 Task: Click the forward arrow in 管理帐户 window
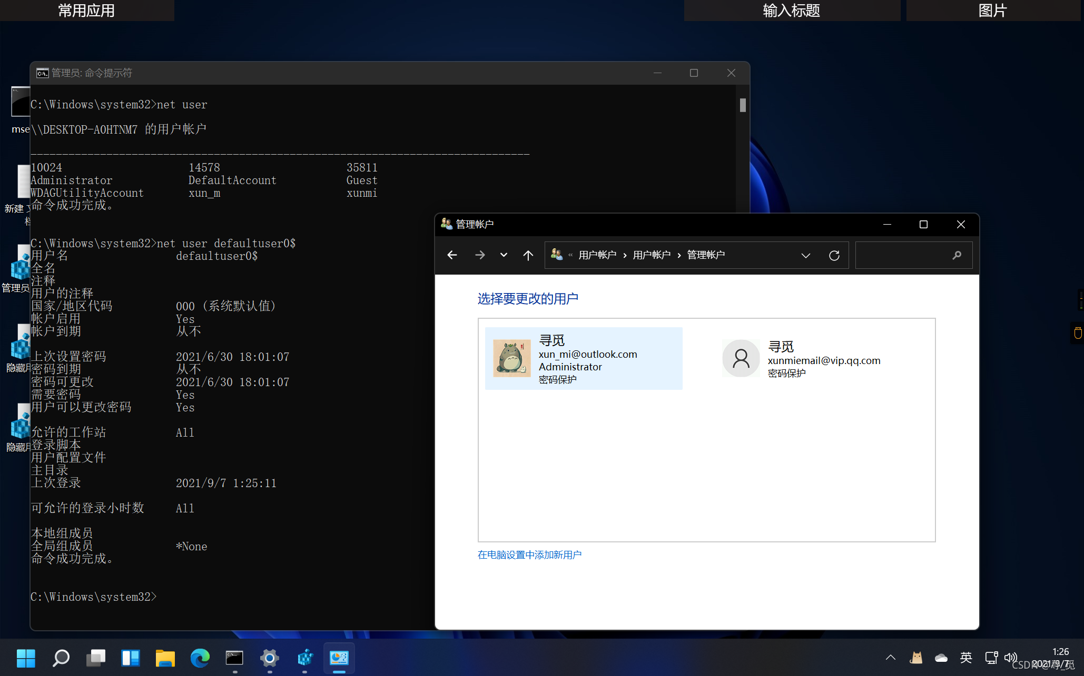coord(479,255)
